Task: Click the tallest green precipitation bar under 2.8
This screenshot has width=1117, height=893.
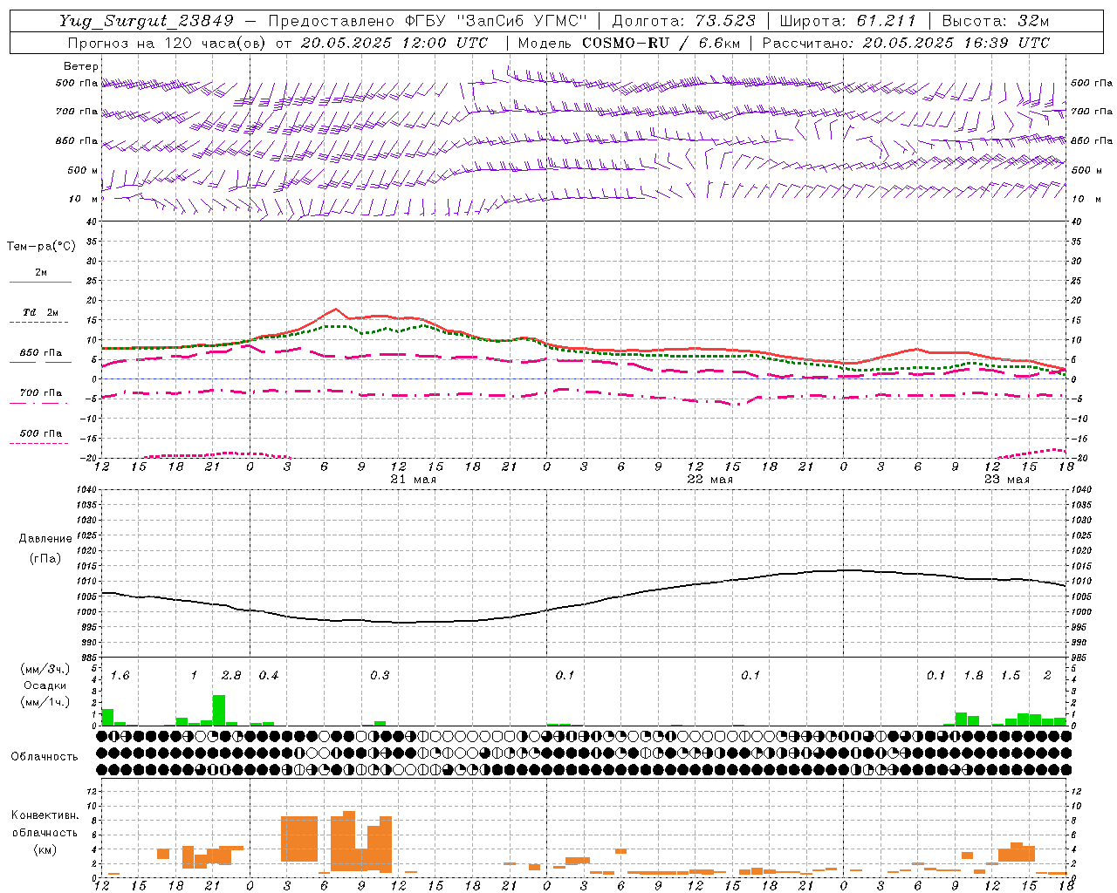Action: pyautogui.click(x=219, y=710)
